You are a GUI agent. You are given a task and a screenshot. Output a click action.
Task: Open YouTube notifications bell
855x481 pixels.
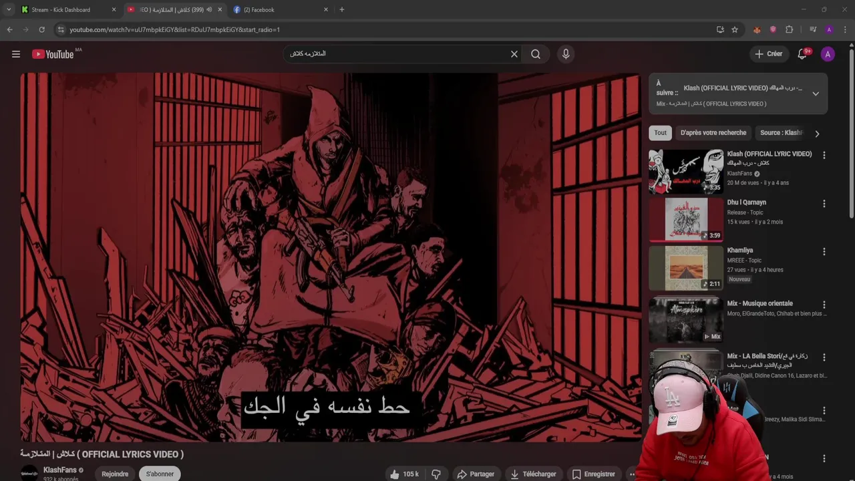point(802,54)
